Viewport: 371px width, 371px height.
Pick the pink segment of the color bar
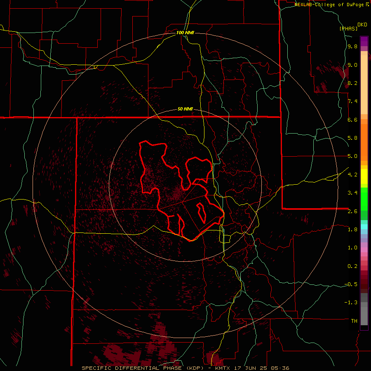(364, 250)
